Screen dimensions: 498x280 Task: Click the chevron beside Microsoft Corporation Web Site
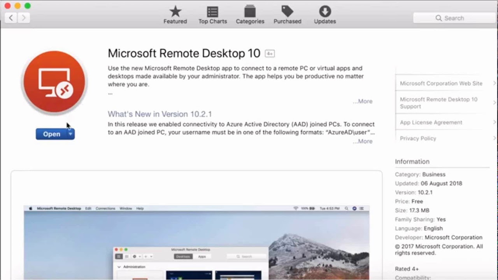[x=494, y=83]
